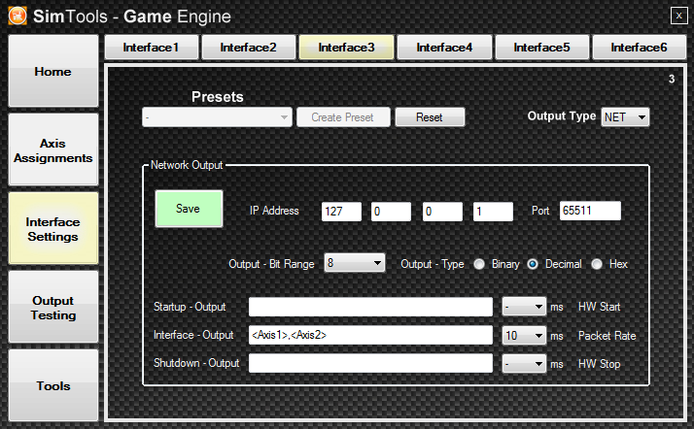Click the SimTools logo icon
Image resolution: width=694 pixels, height=429 pixels.
point(17,16)
